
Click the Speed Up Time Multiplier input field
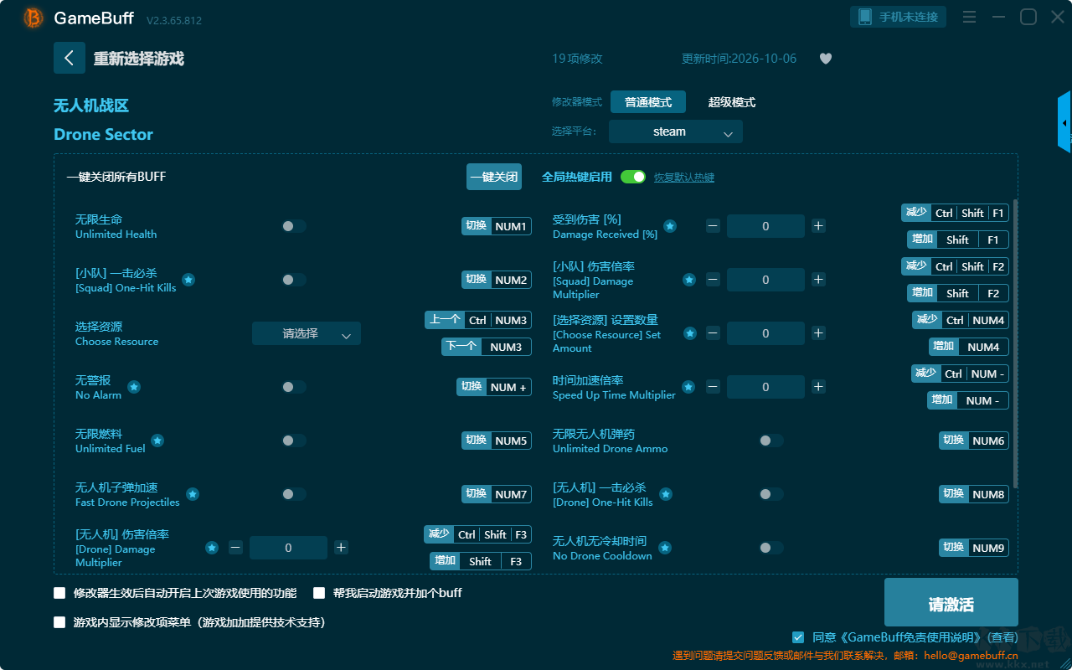coord(765,387)
